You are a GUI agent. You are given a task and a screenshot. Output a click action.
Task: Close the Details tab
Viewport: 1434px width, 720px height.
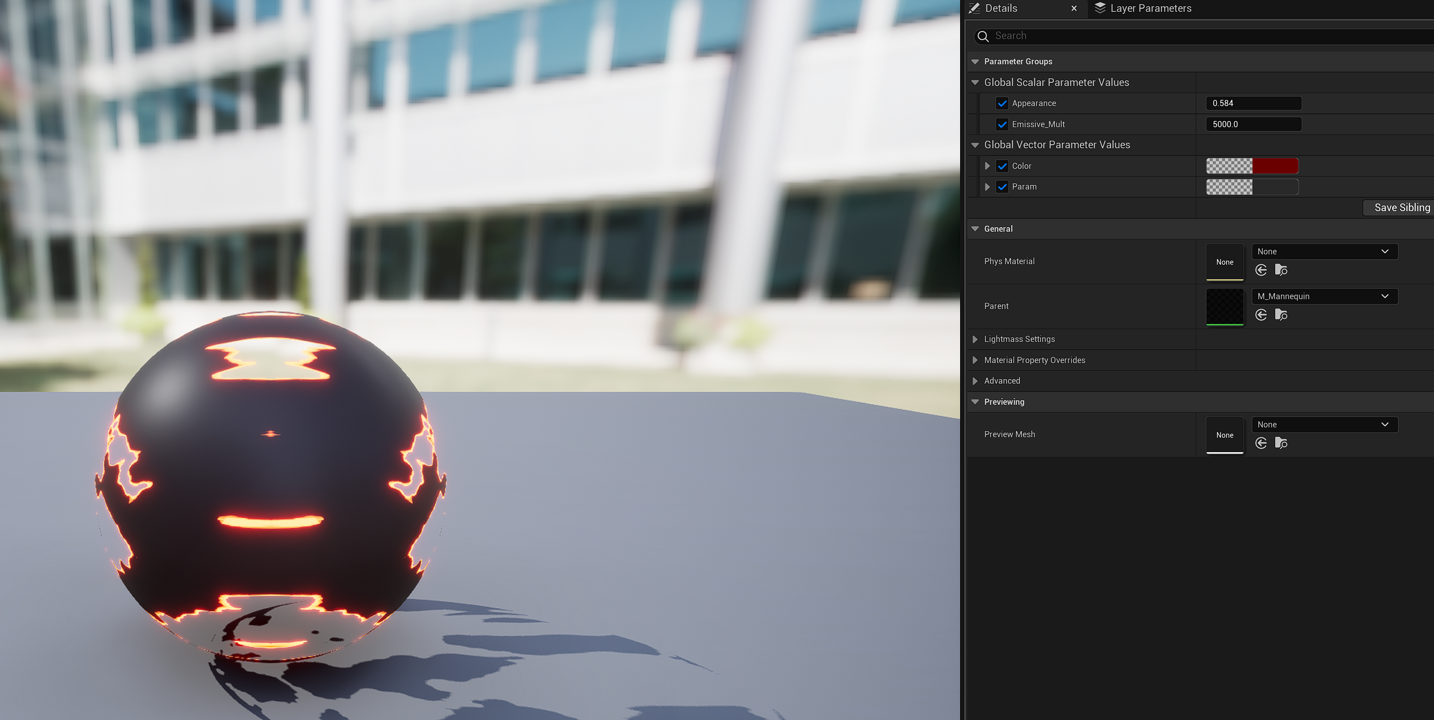1074,8
